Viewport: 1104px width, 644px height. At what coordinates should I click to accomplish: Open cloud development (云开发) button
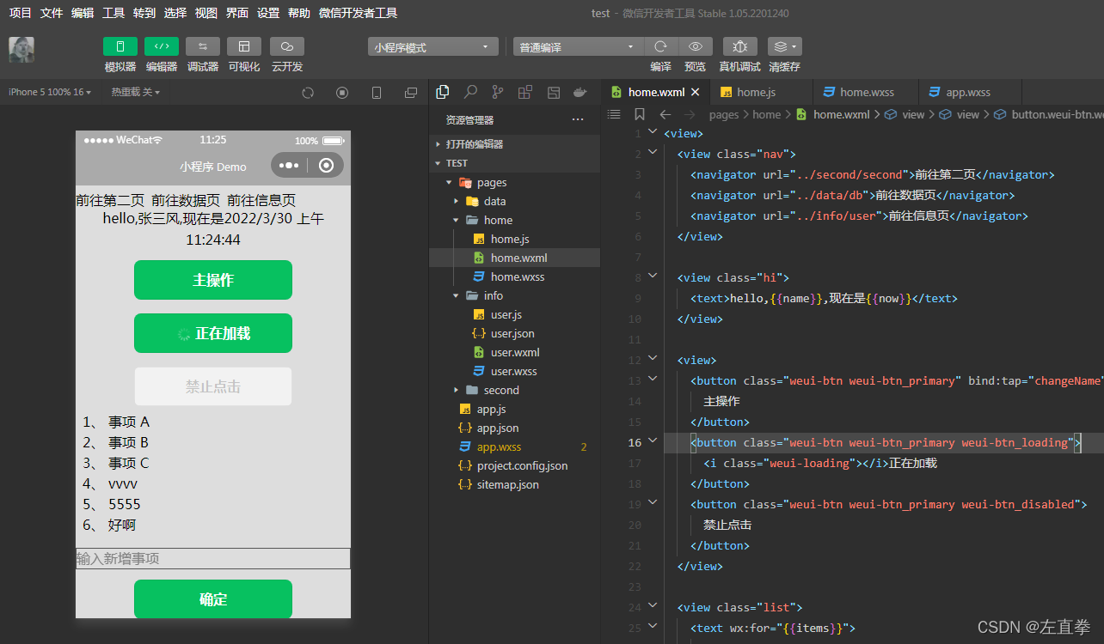tap(287, 46)
